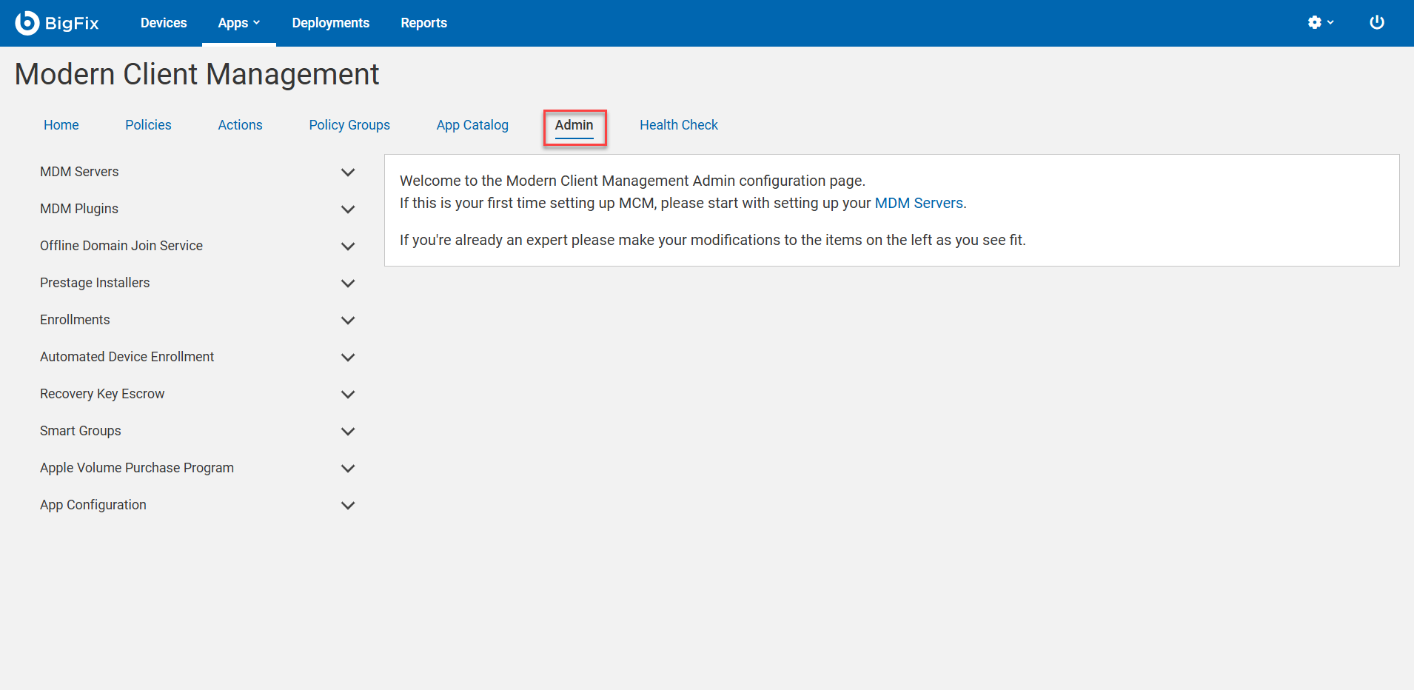Open the App Catalog tab
The height and width of the screenshot is (690, 1414).
point(472,125)
